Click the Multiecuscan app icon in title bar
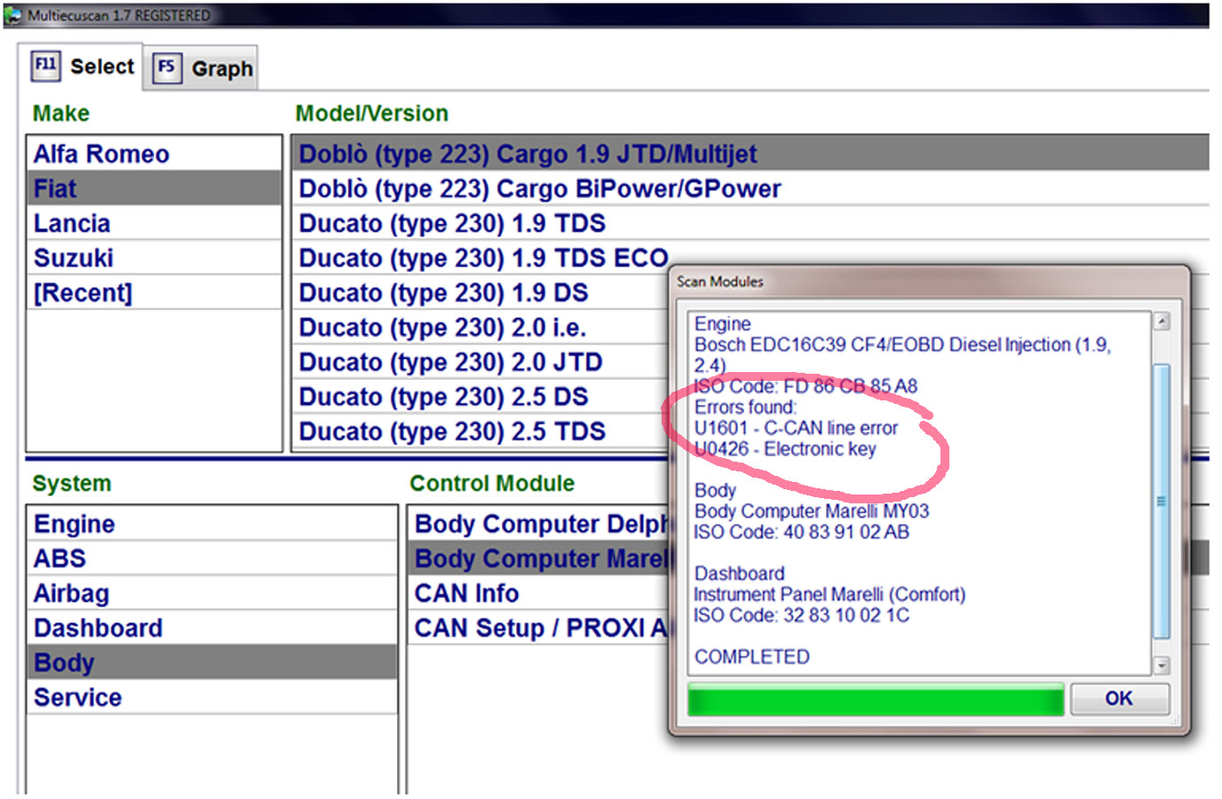Image resolution: width=1222 pixels, height=799 pixels. [x=14, y=15]
